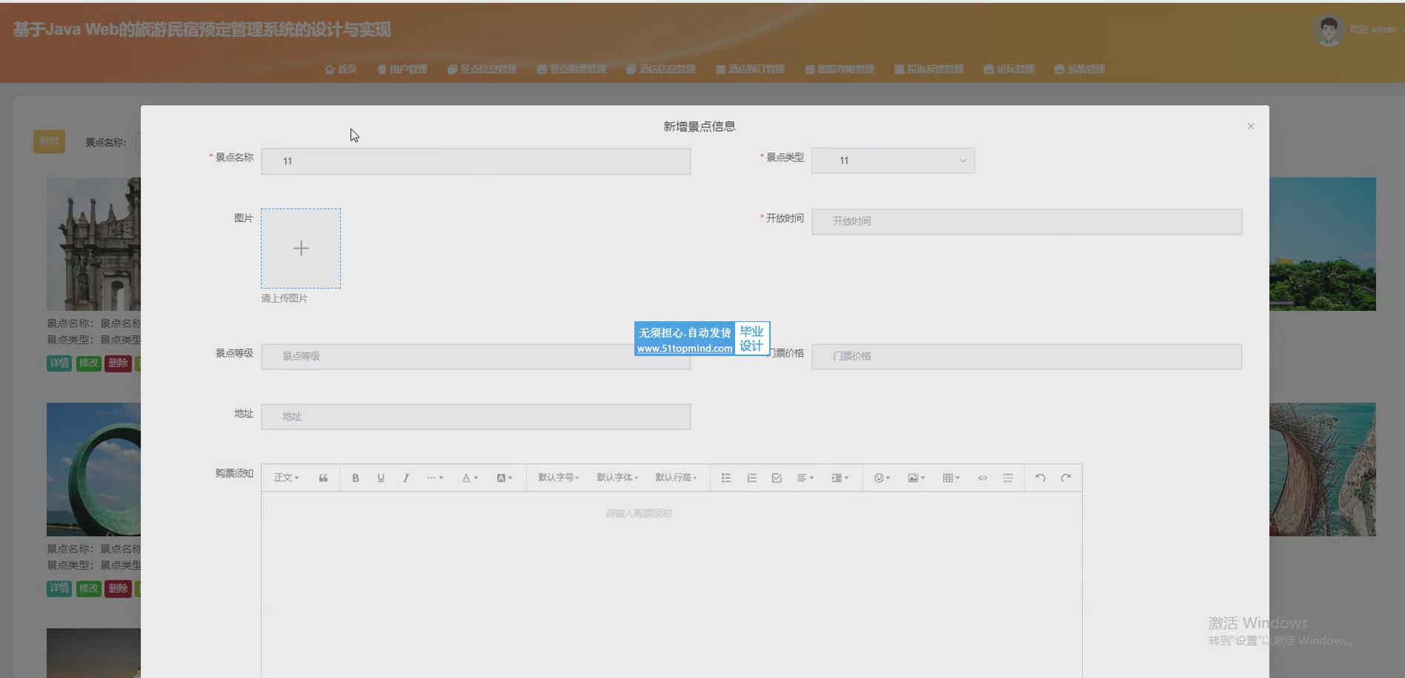Insert a todo checkbox list
The width and height of the screenshot is (1405, 678).
coord(777,478)
